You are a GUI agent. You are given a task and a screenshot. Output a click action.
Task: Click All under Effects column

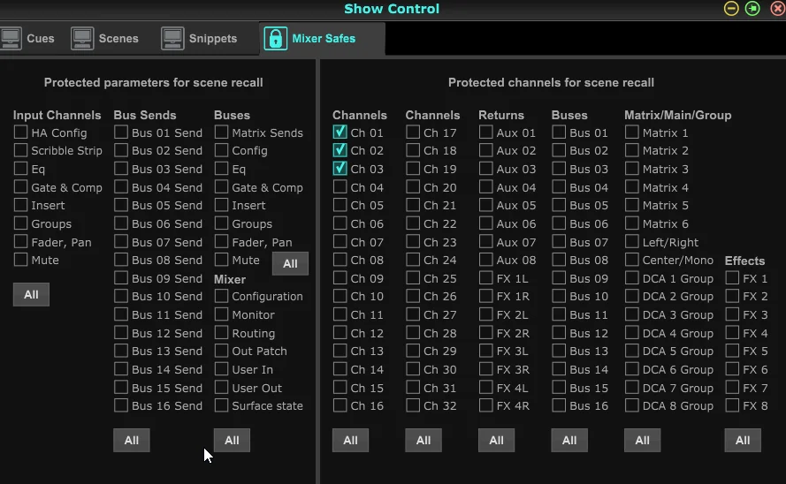(743, 440)
